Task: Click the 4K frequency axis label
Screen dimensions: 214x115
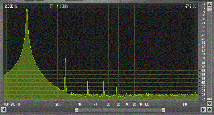Action: (x=96, y=104)
